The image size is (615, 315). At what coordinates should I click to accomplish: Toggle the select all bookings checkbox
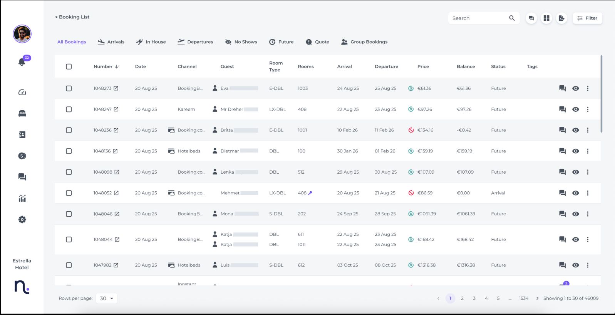click(x=69, y=66)
